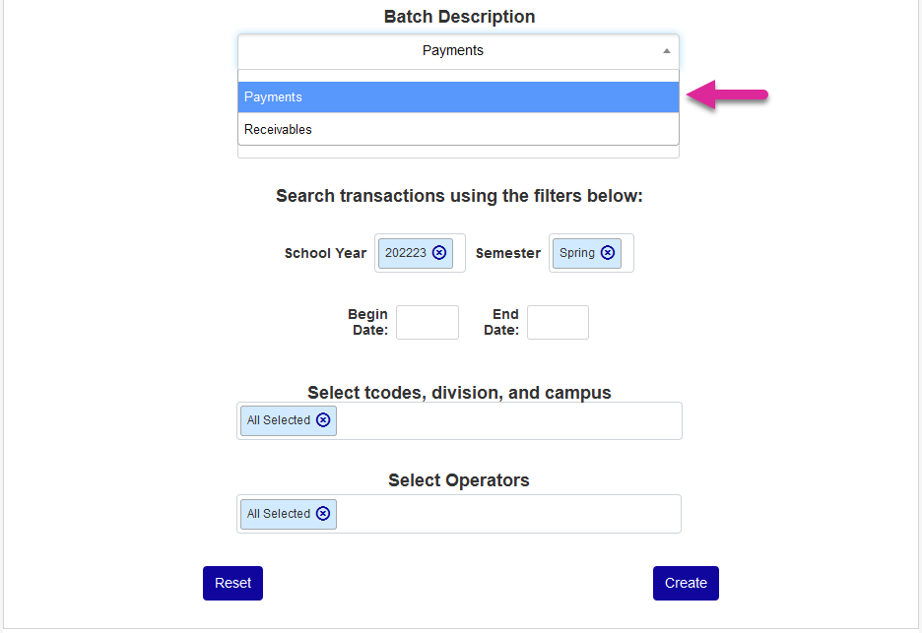The image size is (922, 633).
Task: Remove the 202223 school year tag
Action: click(x=439, y=253)
